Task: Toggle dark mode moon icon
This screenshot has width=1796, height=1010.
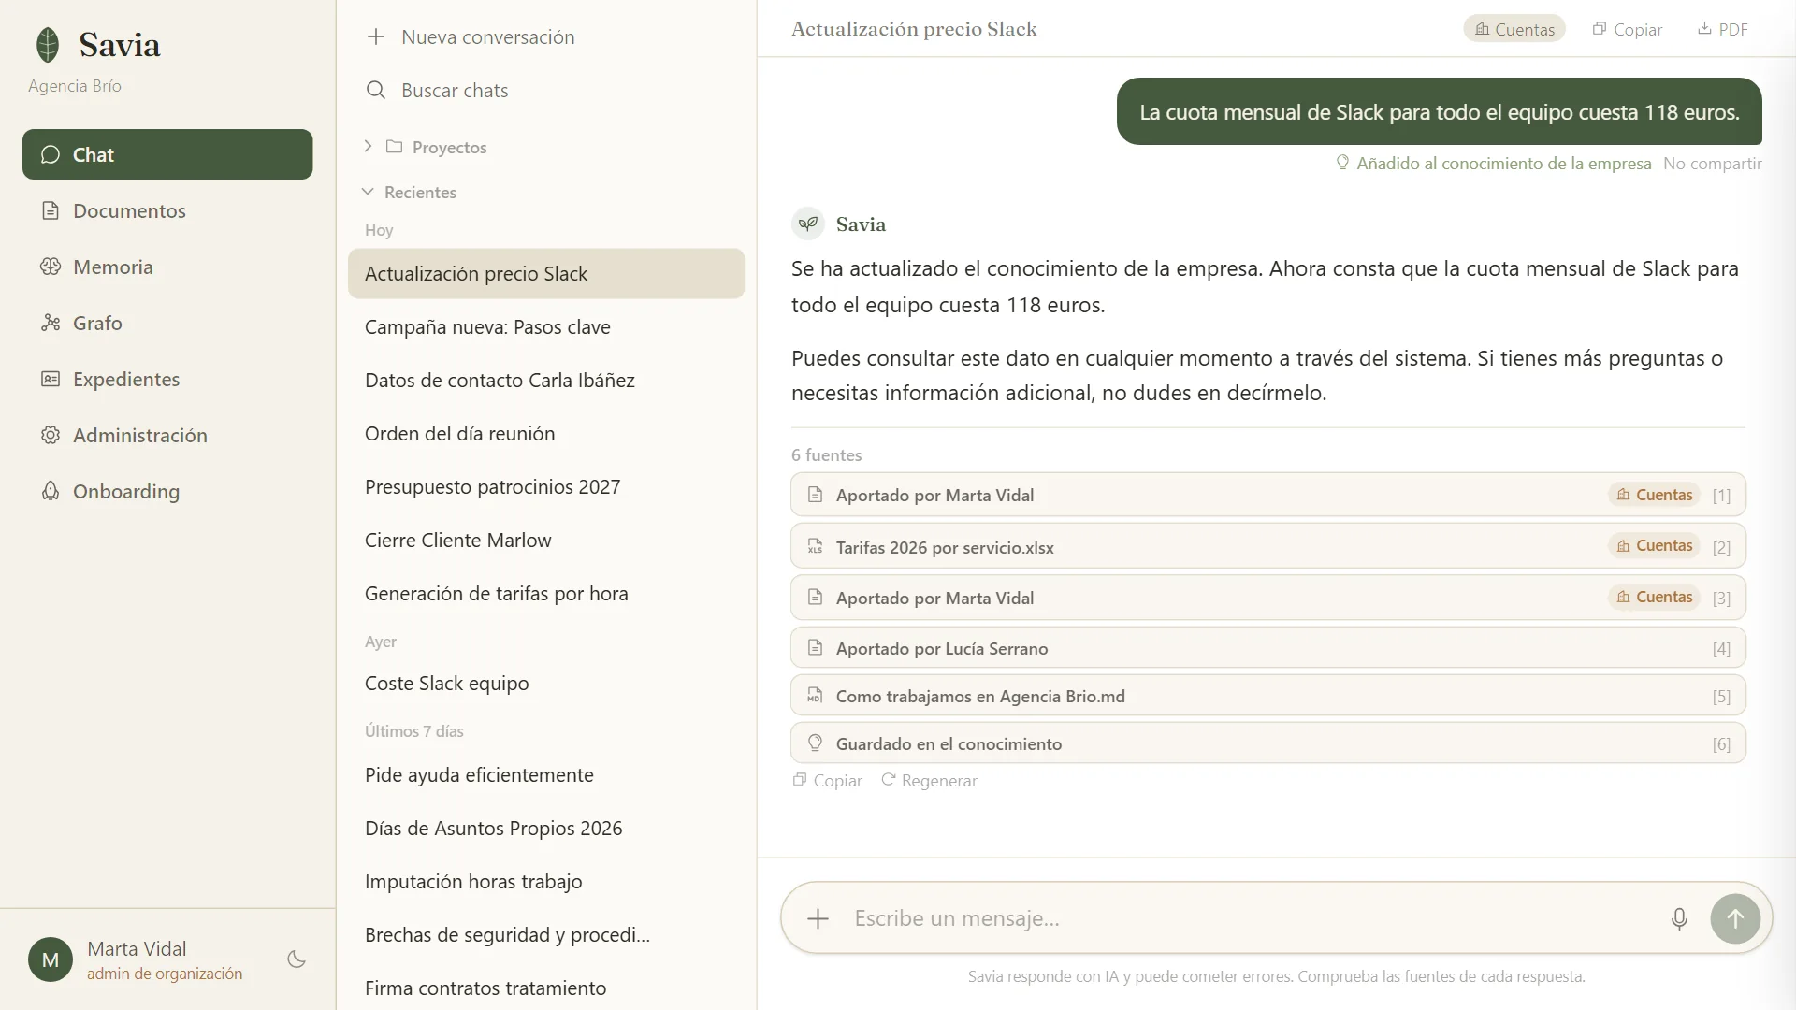Action: tap(297, 959)
